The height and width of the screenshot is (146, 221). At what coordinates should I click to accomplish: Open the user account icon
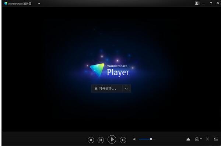(x=197, y=3)
